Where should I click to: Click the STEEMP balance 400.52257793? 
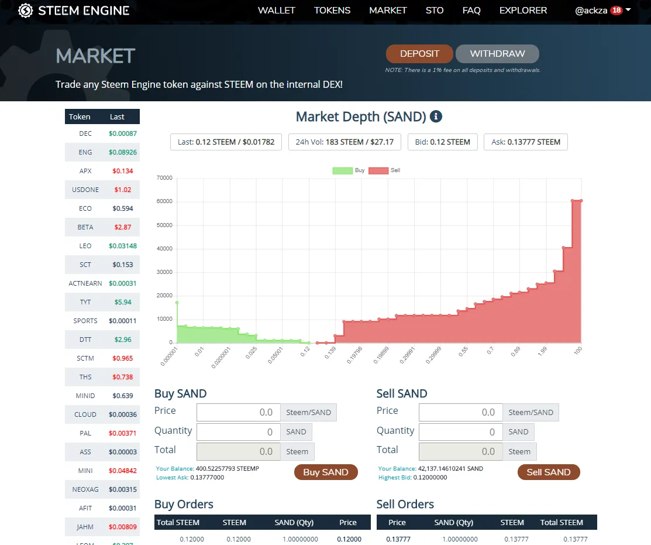[227, 468]
